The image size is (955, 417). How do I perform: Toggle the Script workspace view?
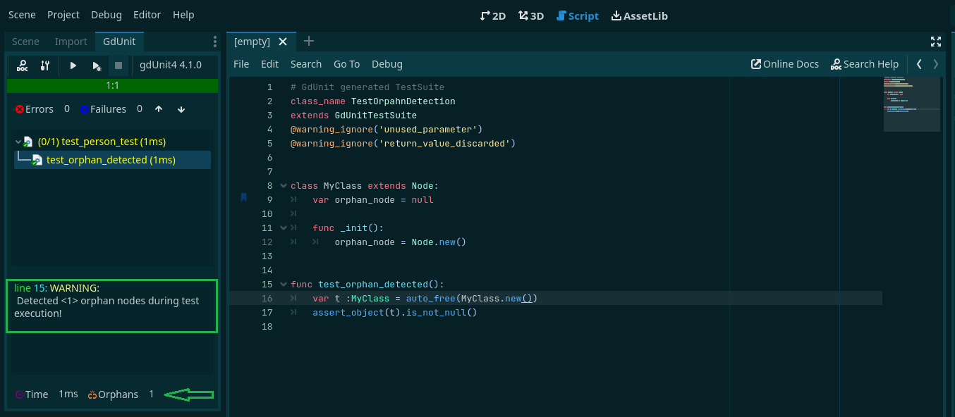coord(577,15)
